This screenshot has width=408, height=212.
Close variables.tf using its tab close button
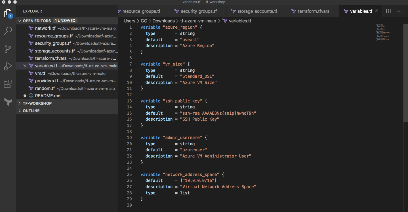376,11
